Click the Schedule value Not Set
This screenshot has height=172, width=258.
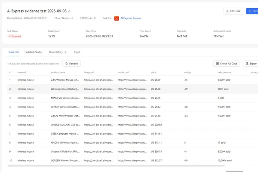point(182,36)
